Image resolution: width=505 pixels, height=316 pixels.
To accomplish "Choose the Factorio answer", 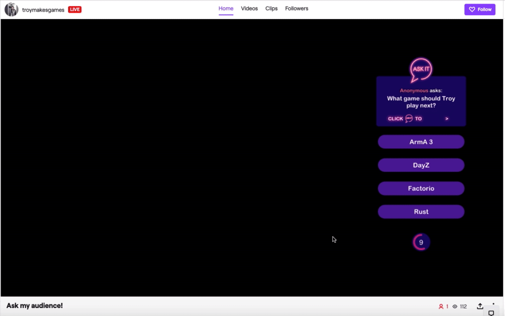I will coord(421,189).
